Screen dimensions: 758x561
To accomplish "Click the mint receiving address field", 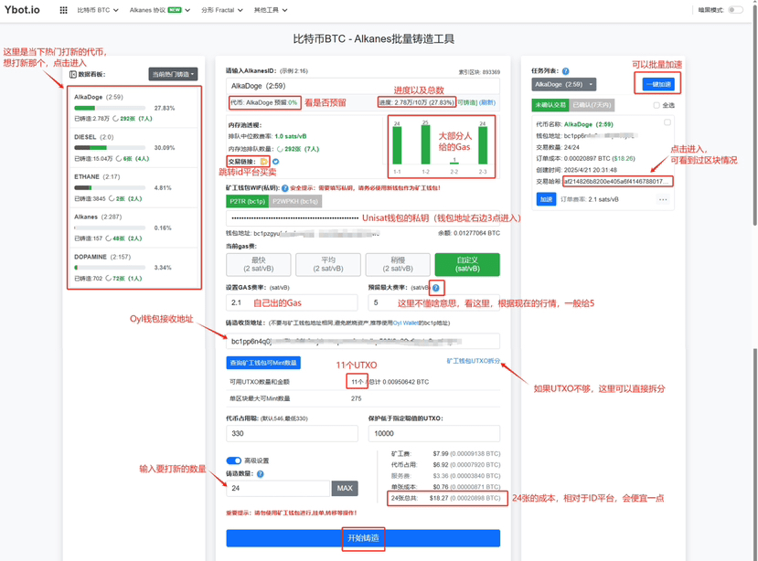I will pyautogui.click(x=363, y=341).
